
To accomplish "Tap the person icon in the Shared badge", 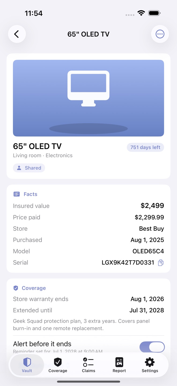I will (19, 168).
